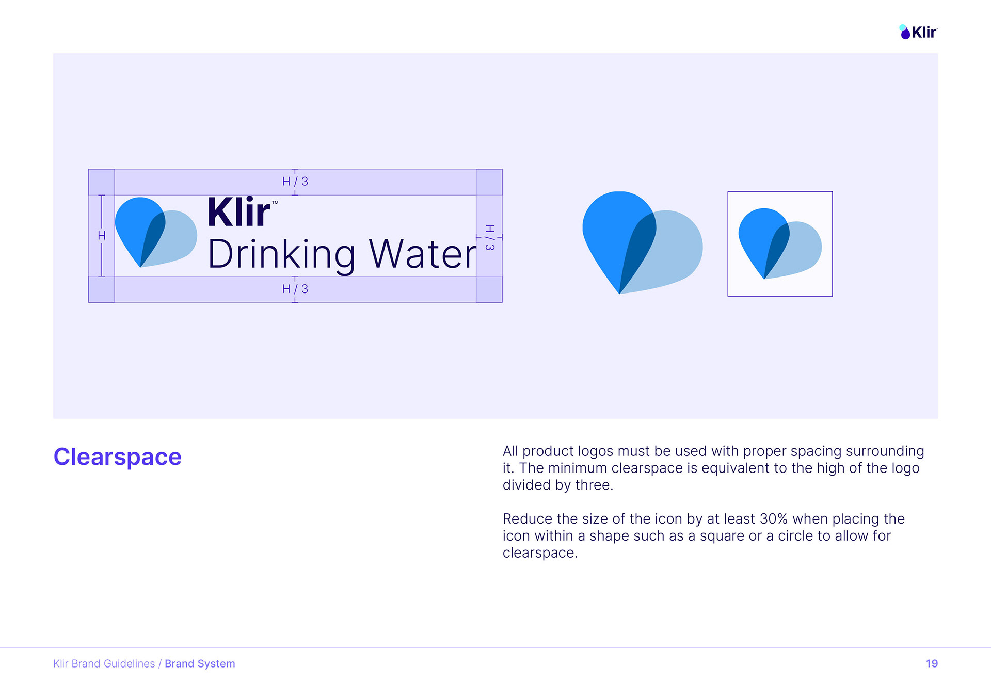Click the bottom-right clearspace corner square

[x=489, y=289]
